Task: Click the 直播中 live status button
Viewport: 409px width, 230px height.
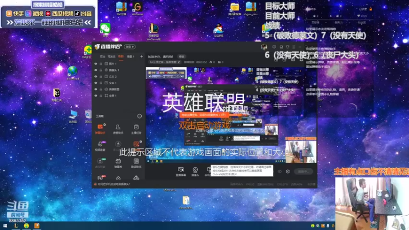Action: 303,171
